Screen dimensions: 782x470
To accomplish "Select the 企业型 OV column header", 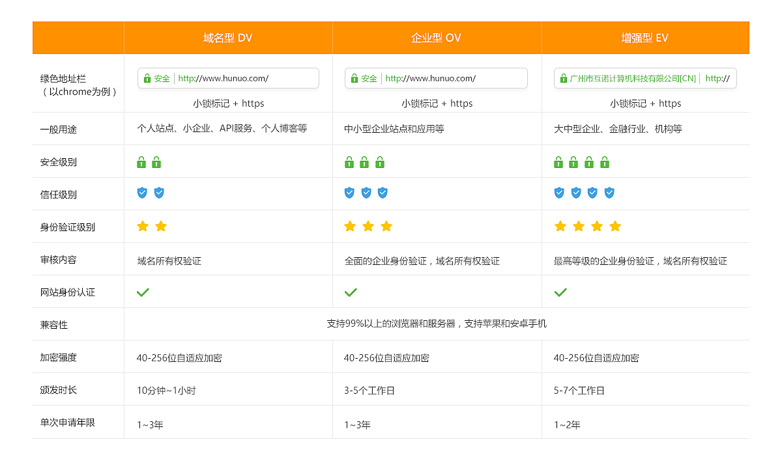I will tap(436, 38).
